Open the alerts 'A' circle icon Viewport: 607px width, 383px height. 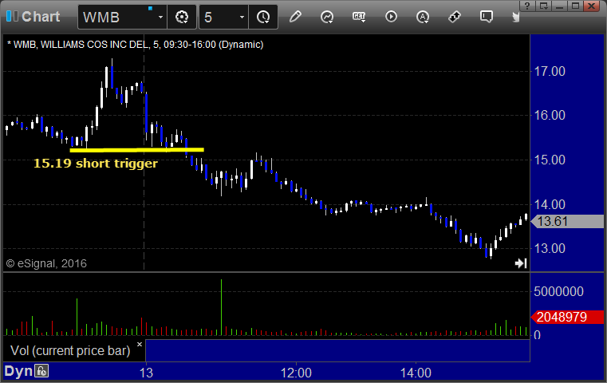pos(422,17)
